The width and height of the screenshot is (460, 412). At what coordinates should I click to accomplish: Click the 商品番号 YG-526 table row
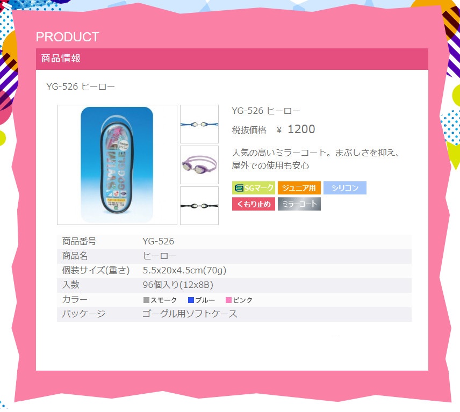pyautogui.click(x=234, y=242)
